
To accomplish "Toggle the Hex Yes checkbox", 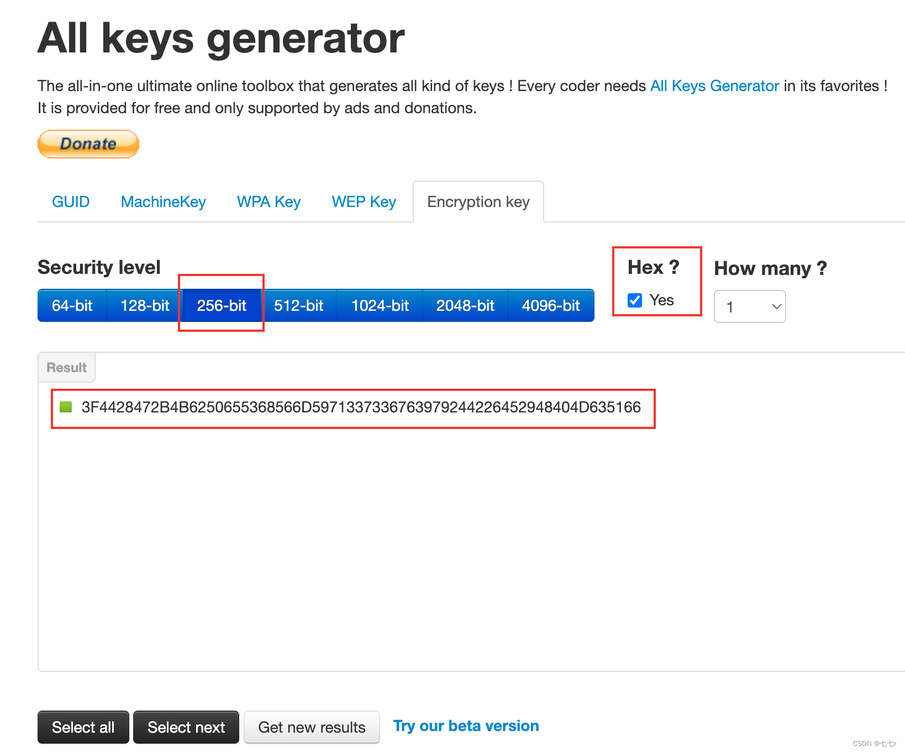I will pos(635,300).
